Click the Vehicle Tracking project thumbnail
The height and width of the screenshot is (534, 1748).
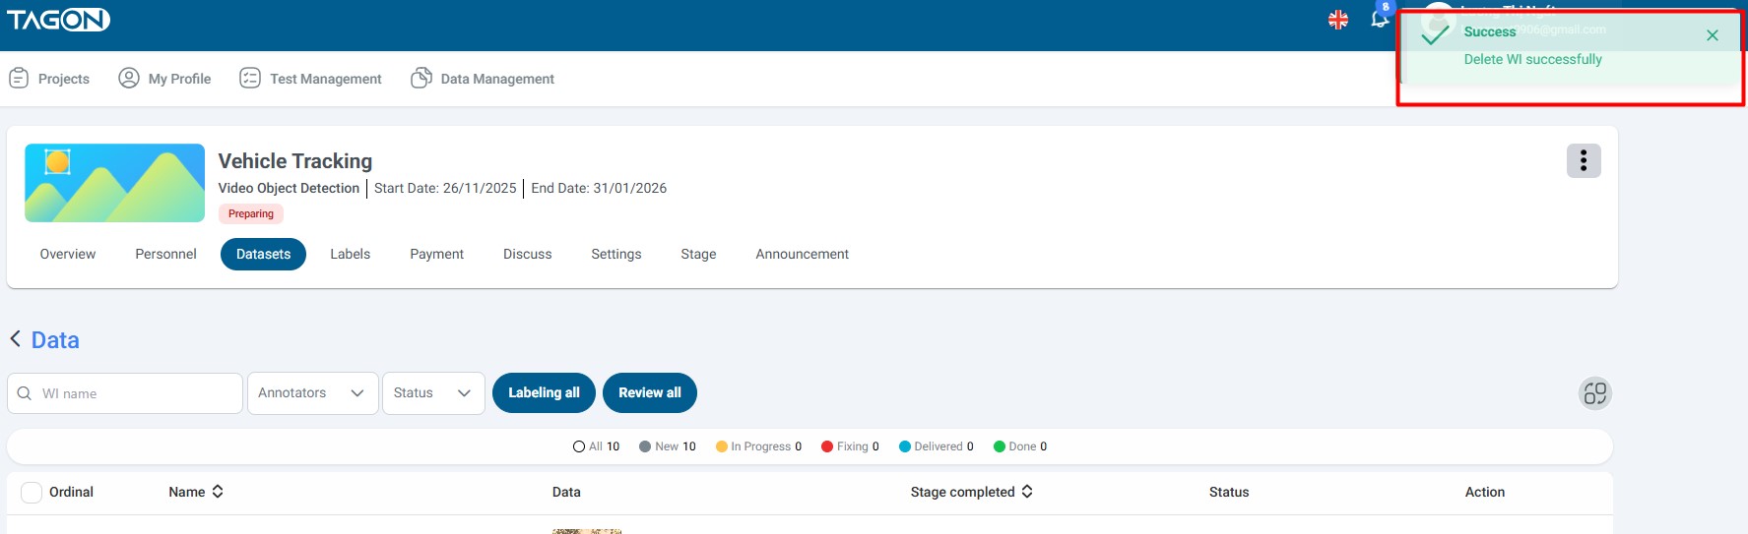pos(114,183)
